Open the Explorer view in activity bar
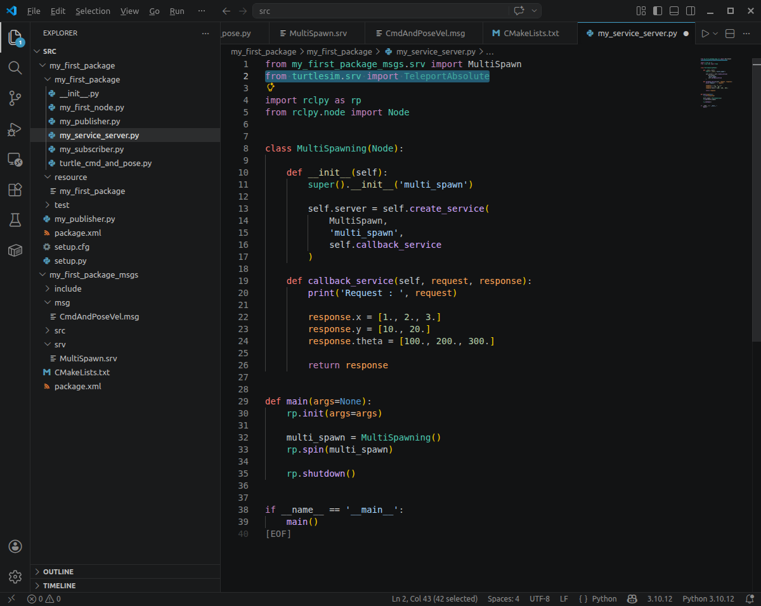The height and width of the screenshot is (606, 761). [x=15, y=38]
